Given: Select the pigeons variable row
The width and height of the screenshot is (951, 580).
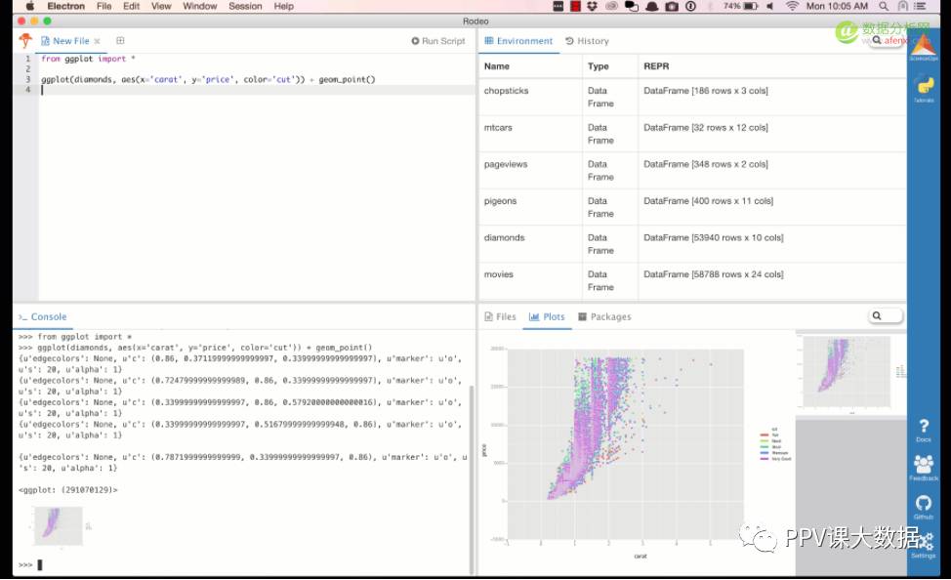Looking at the screenshot, I should 692,207.
